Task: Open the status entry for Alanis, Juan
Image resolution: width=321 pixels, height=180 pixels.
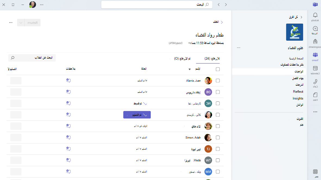Action: (x=142, y=81)
